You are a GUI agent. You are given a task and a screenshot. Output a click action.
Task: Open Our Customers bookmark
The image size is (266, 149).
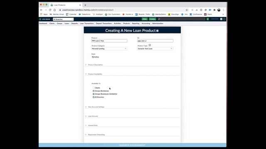pos(113,14)
